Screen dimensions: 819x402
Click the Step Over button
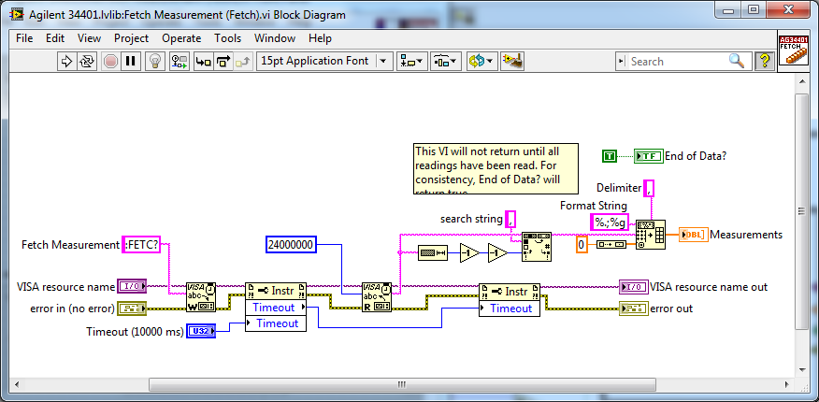223,61
